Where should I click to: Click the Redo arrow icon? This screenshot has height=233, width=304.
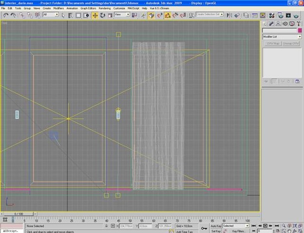tap(13, 15)
